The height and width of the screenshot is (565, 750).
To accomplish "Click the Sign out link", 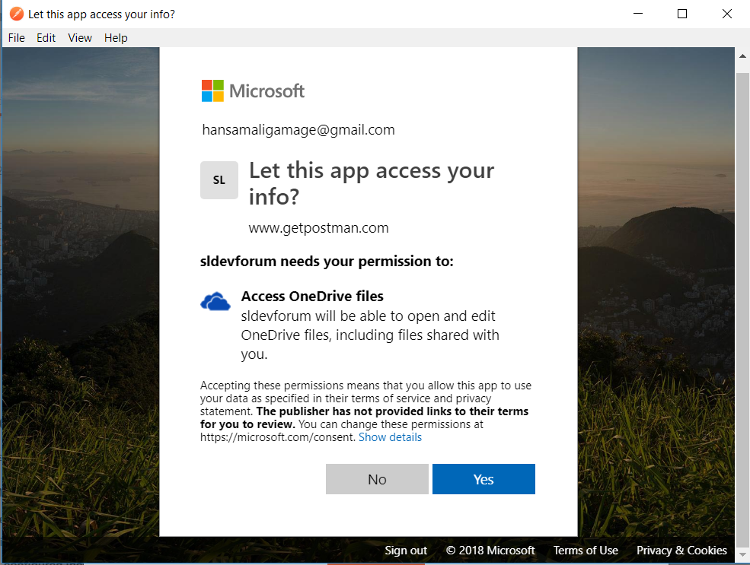I will pos(406,551).
